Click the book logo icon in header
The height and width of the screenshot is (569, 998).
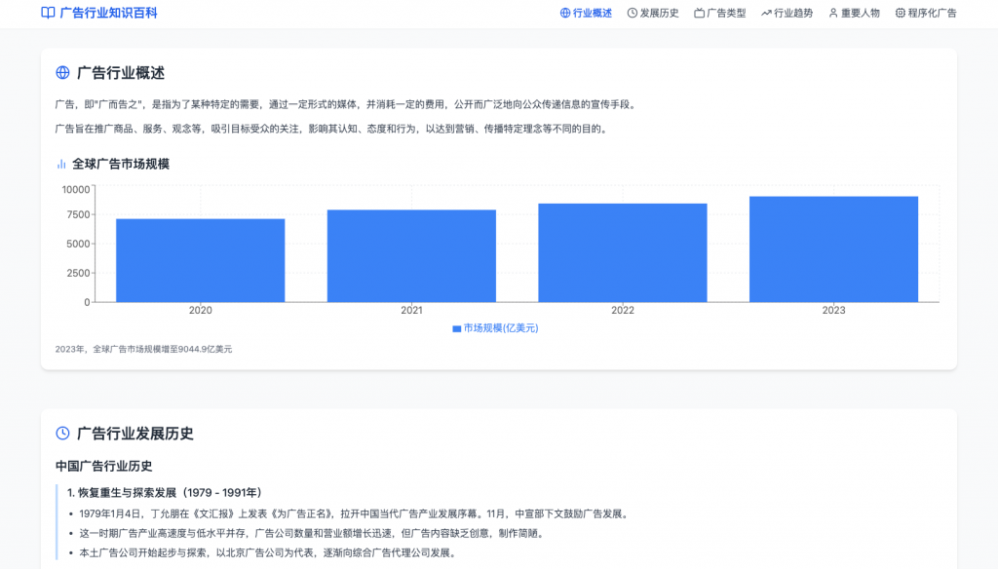(48, 13)
